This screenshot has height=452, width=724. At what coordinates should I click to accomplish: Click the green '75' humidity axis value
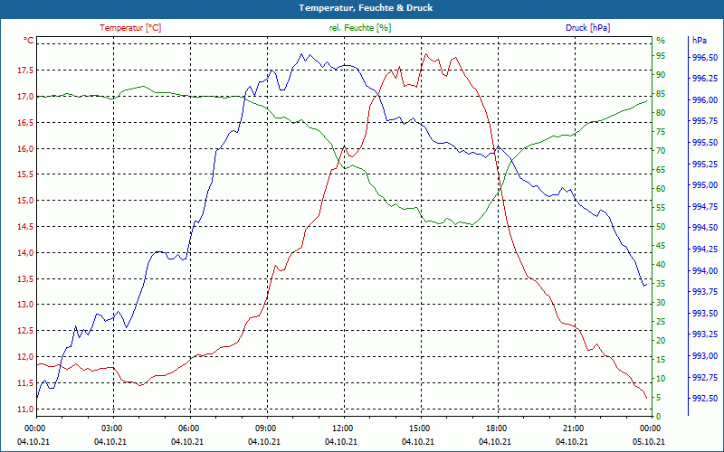tap(661, 132)
